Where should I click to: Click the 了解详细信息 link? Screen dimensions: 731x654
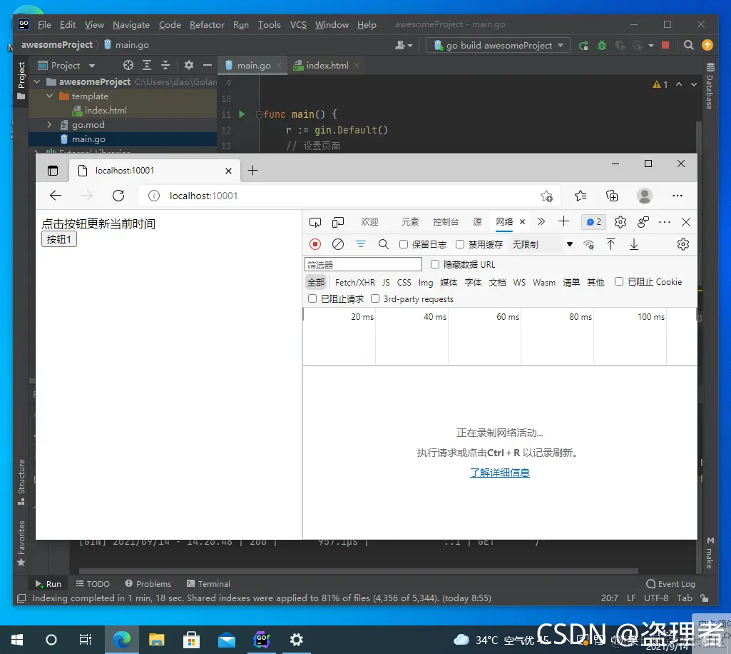[499, 473]
